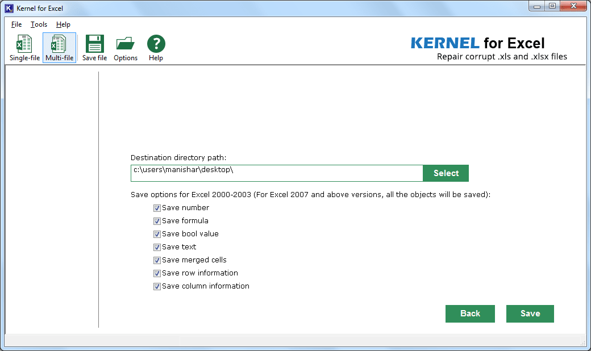This screenshot has width=591, height=351.
Task: Click the Kernel for Excel title bar icon
Action: (x=9, y=9)
